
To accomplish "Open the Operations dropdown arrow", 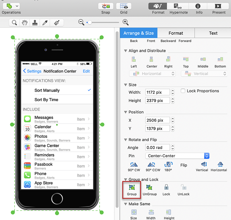I will tap(17, 6).
